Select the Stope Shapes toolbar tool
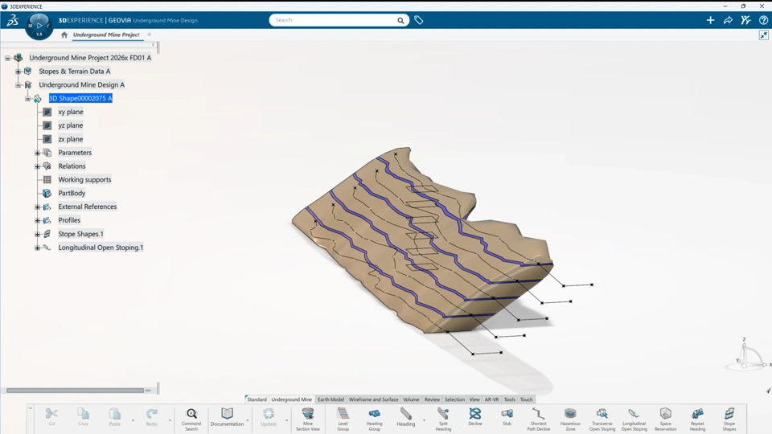 click(729, 420)
